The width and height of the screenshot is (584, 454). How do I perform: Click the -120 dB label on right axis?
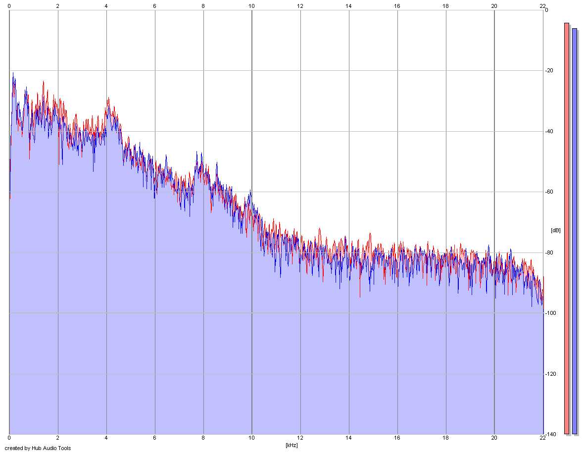point(550,374)
